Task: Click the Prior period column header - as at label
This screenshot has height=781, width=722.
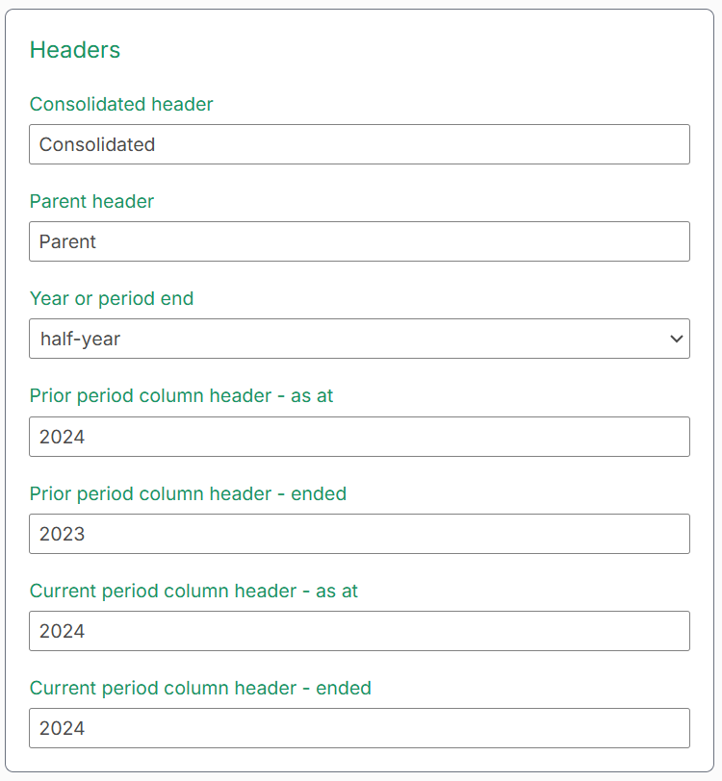Action: coord(182,396)
